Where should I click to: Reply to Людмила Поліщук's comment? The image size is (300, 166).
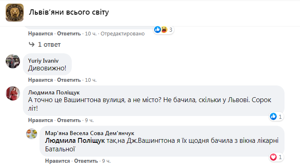coord(69,120)
